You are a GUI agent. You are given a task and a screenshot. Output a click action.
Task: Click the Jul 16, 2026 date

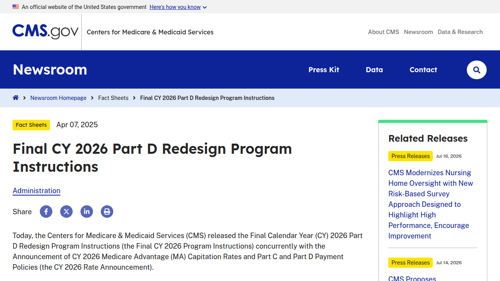pyautogui.click(x=449, y=156)
